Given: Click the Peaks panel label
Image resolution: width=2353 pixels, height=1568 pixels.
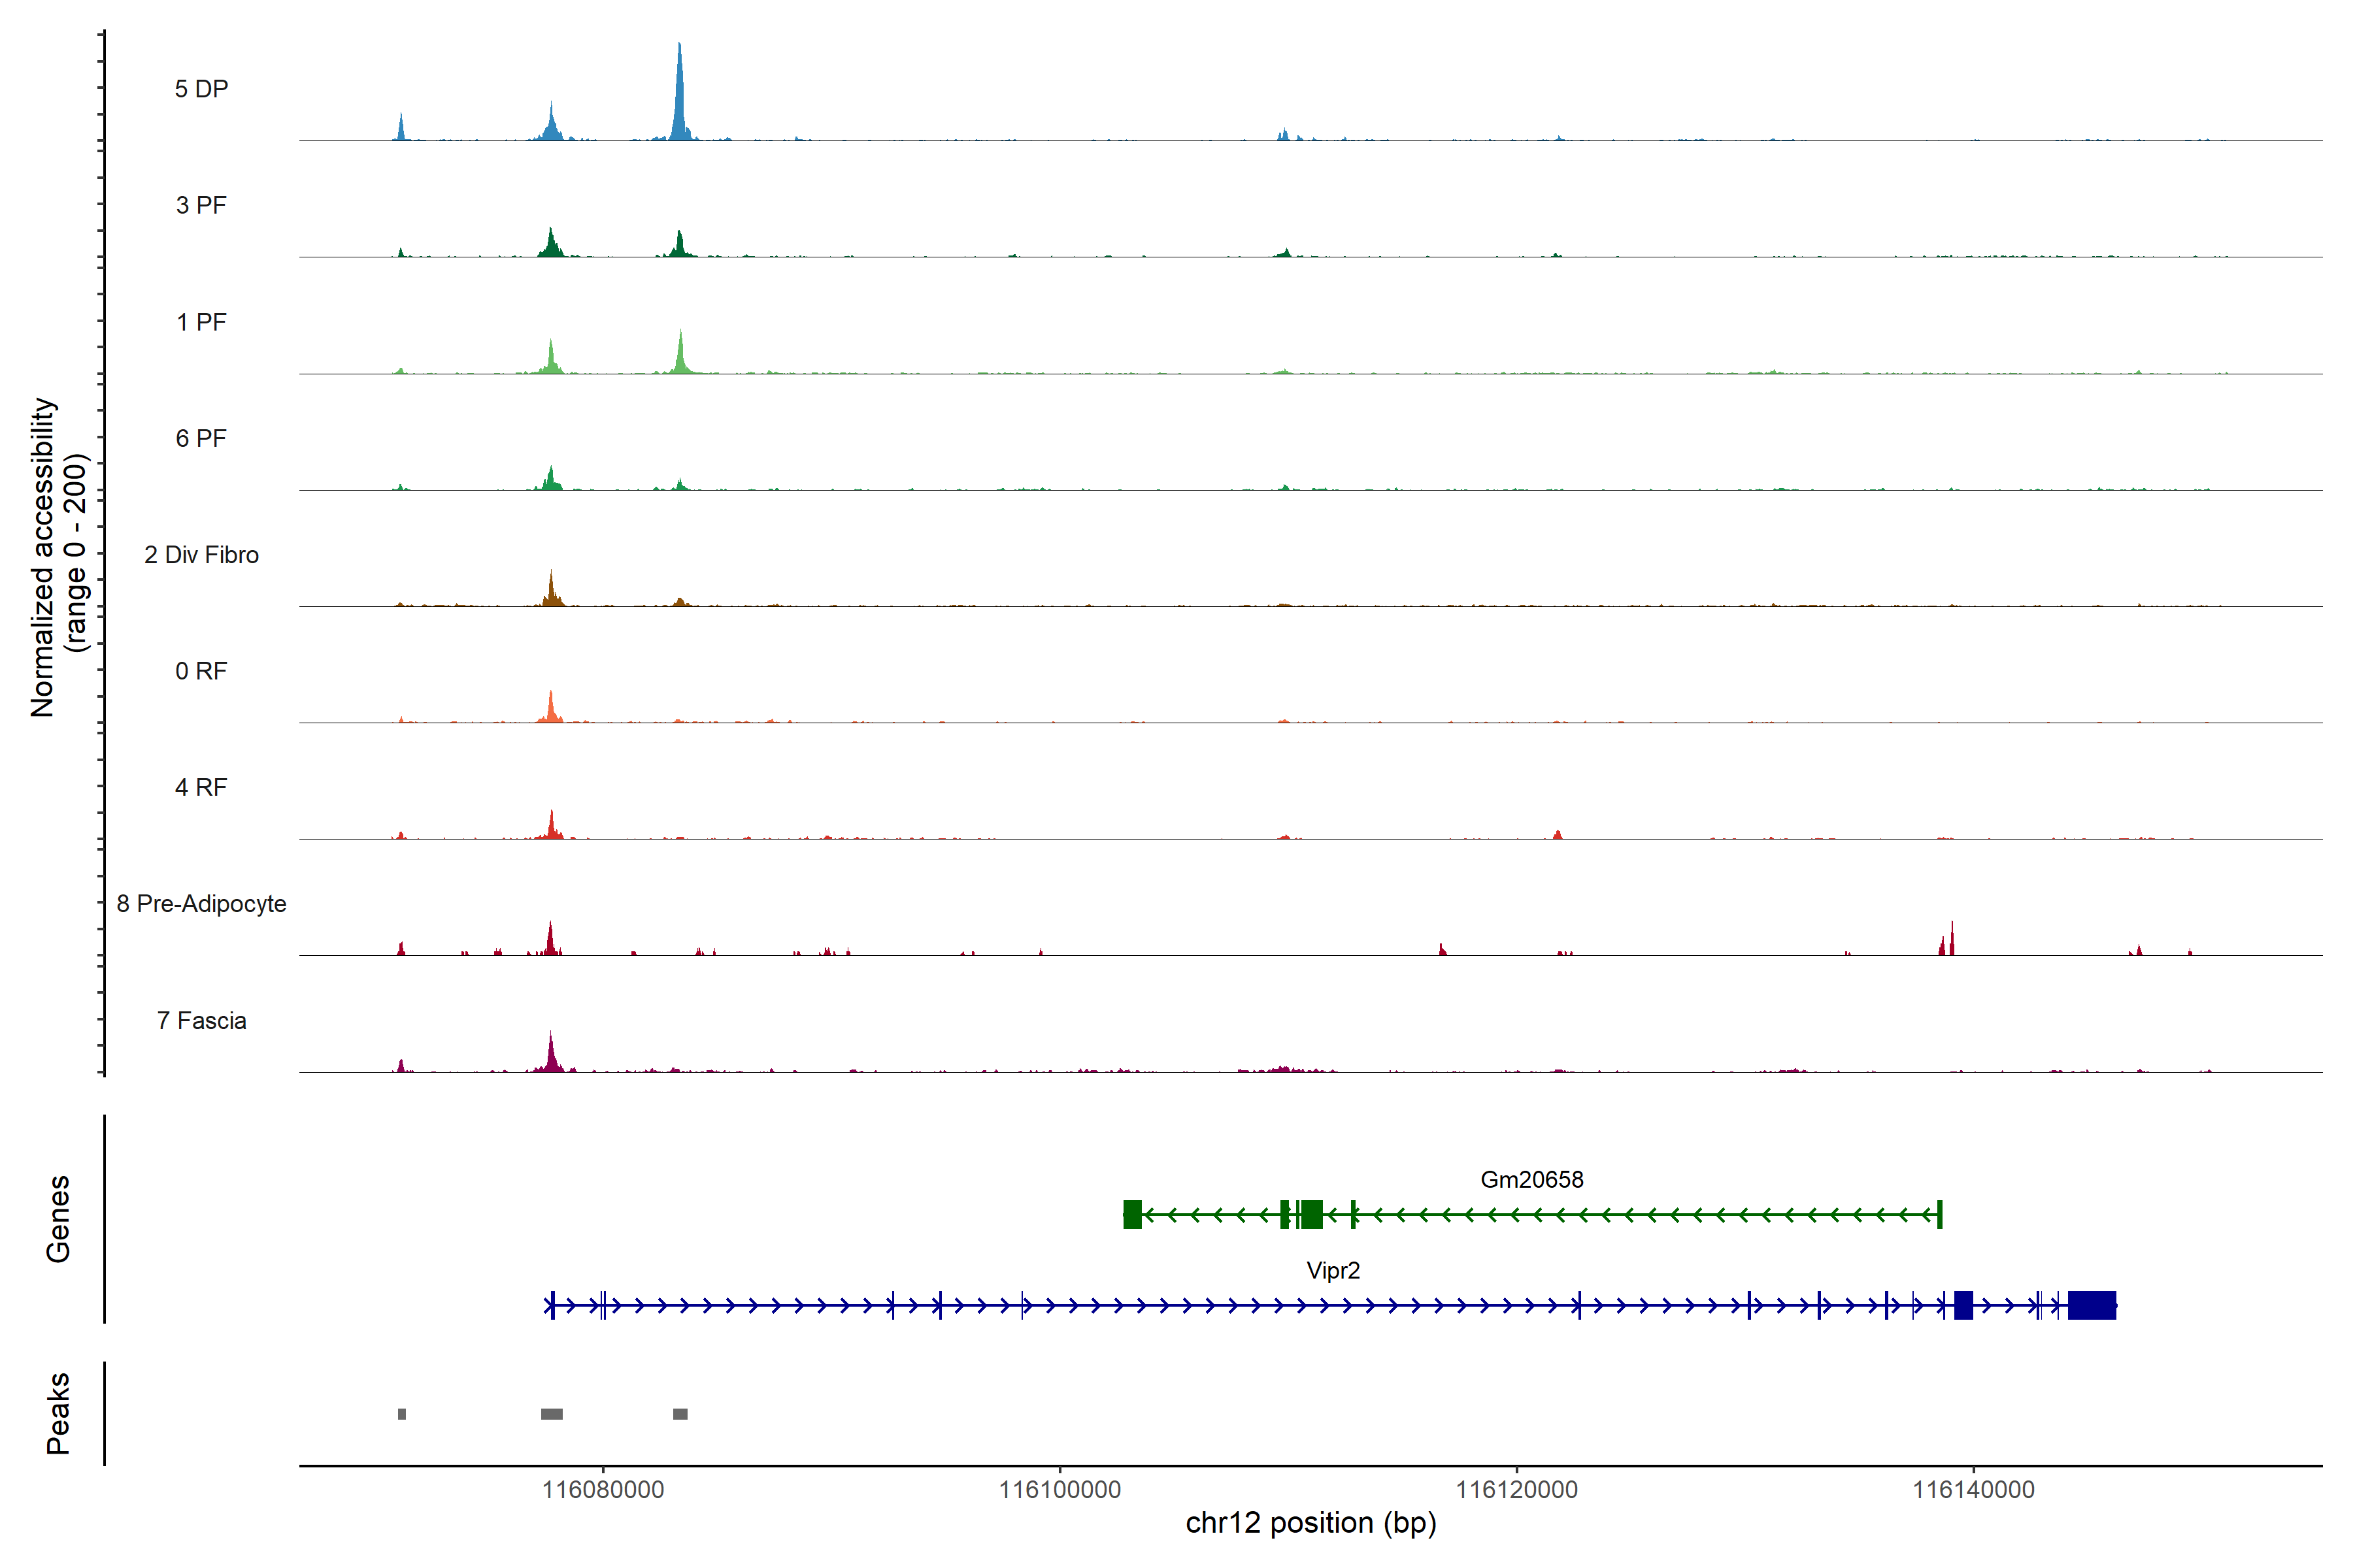Looking at the screenshot, I should point(58,1413).
